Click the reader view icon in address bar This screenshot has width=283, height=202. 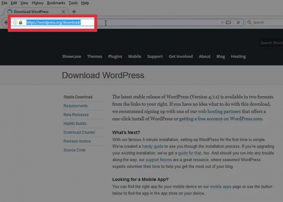click(228, 22)
